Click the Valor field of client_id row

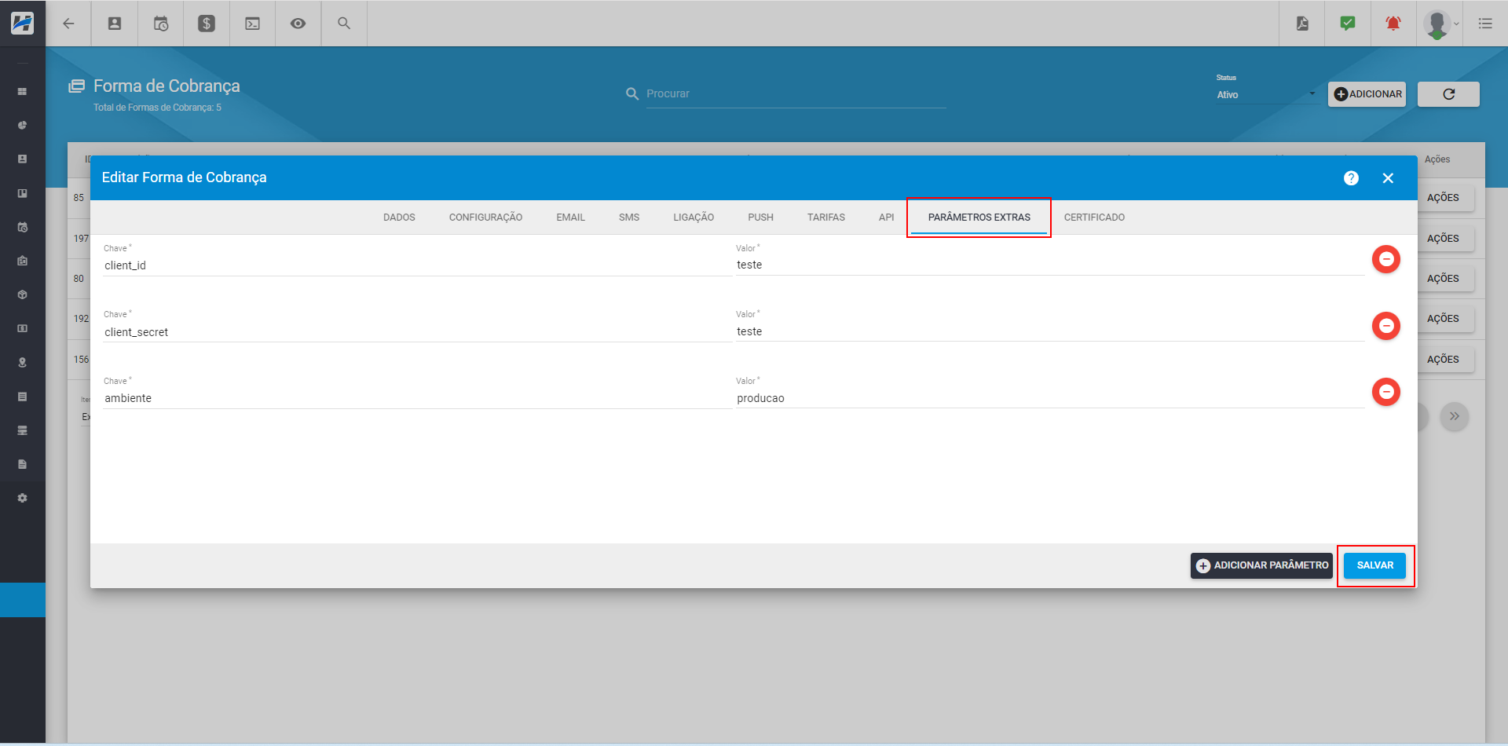pos(1050,265)
